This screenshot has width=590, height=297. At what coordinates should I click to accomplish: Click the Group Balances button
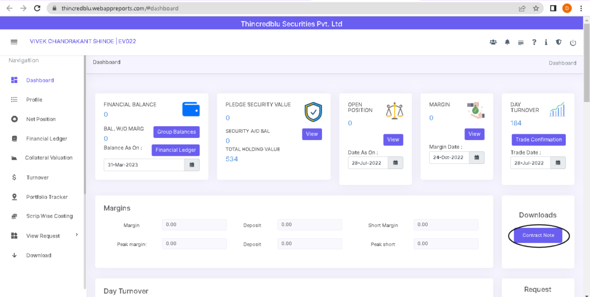click(176, 132)
